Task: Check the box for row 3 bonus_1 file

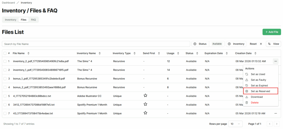Action: pos(5,79)
